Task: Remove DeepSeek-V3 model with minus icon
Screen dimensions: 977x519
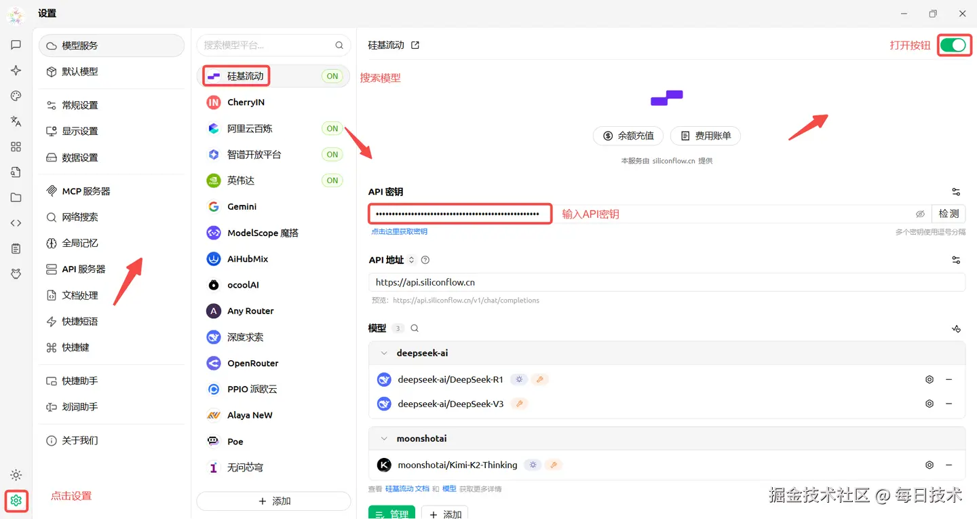Action: [x=949, y=404]
